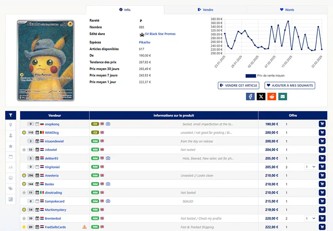
Task: Open seller profile Anesteria
Action: pyautogui.click(x=52, y=176)
